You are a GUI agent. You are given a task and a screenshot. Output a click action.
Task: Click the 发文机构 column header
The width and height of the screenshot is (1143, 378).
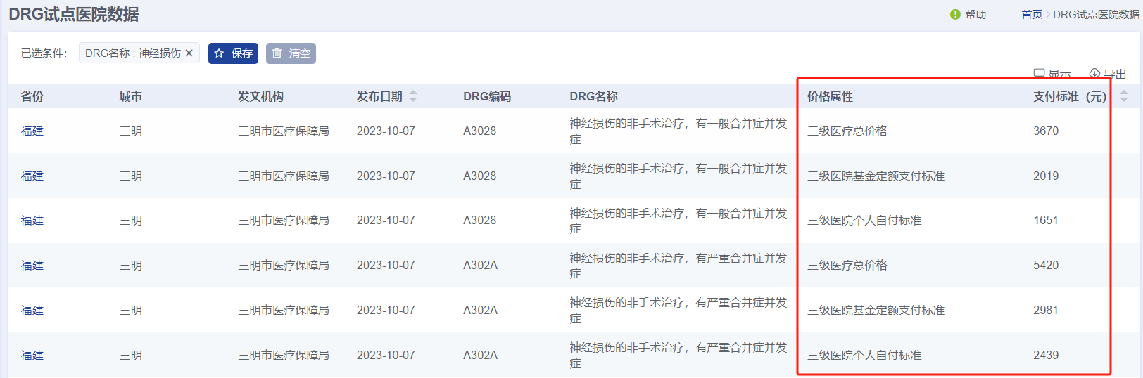point(260,96)
